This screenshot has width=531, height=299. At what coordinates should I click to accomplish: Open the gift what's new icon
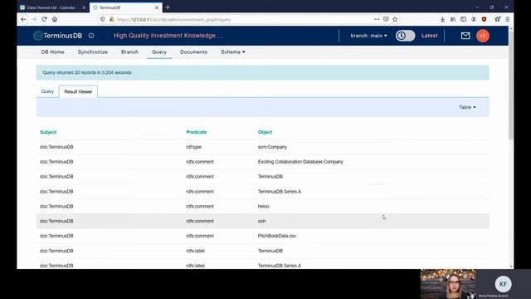(x=497, y=19)
